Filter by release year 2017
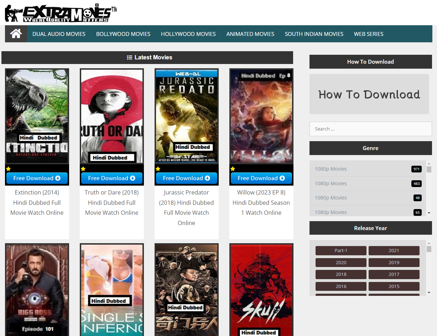Viewport: 437px width, 336px height. (x=394, y=274)
